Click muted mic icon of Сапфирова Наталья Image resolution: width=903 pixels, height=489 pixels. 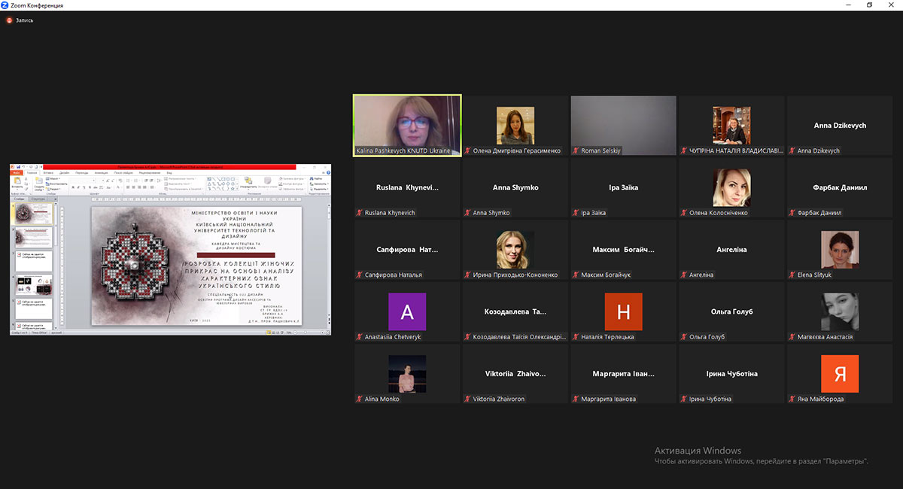359,275
